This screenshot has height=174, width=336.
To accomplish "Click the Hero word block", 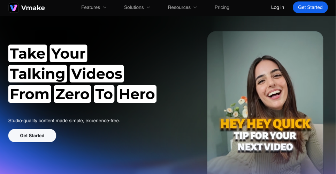I will point(137,94).
